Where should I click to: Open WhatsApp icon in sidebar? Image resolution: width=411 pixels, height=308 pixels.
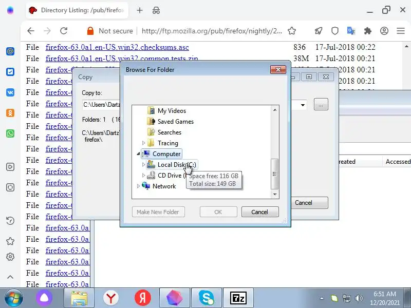coord(10,133)
